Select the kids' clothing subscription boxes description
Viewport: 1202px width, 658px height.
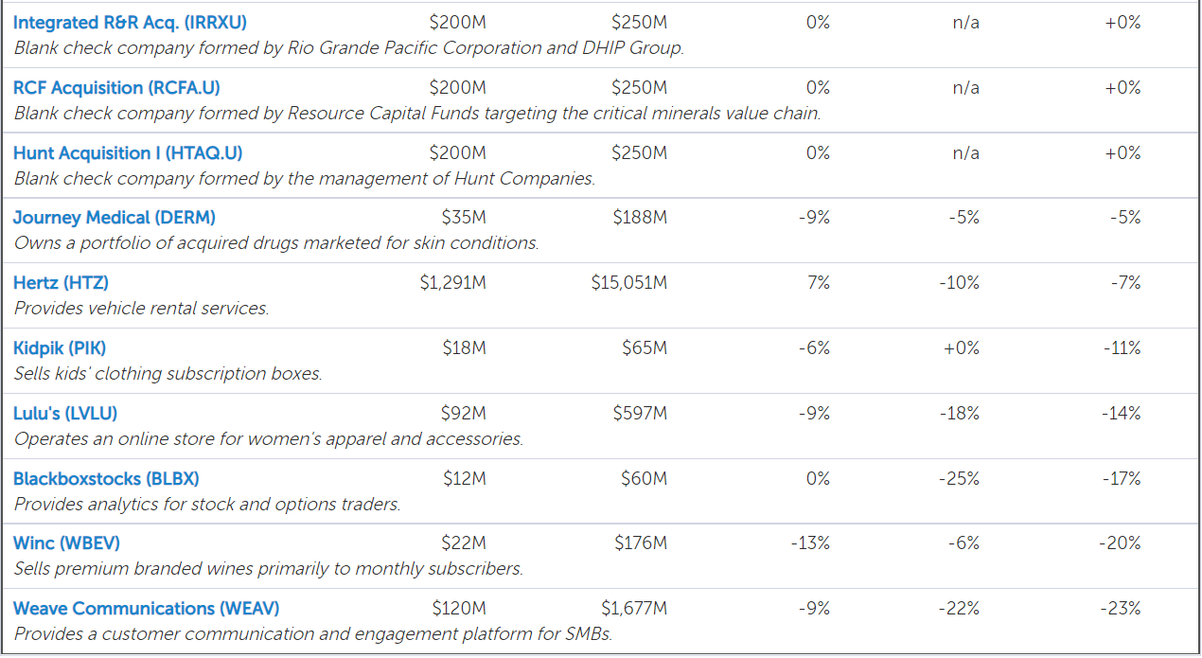[x=168, y=374]
